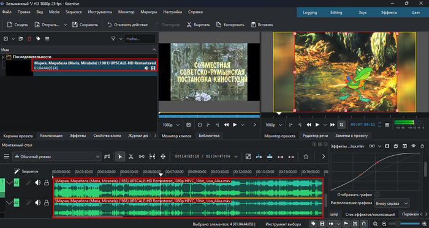Open the timeline hamburger menu
429x228 pixels.
coord(6,156)
